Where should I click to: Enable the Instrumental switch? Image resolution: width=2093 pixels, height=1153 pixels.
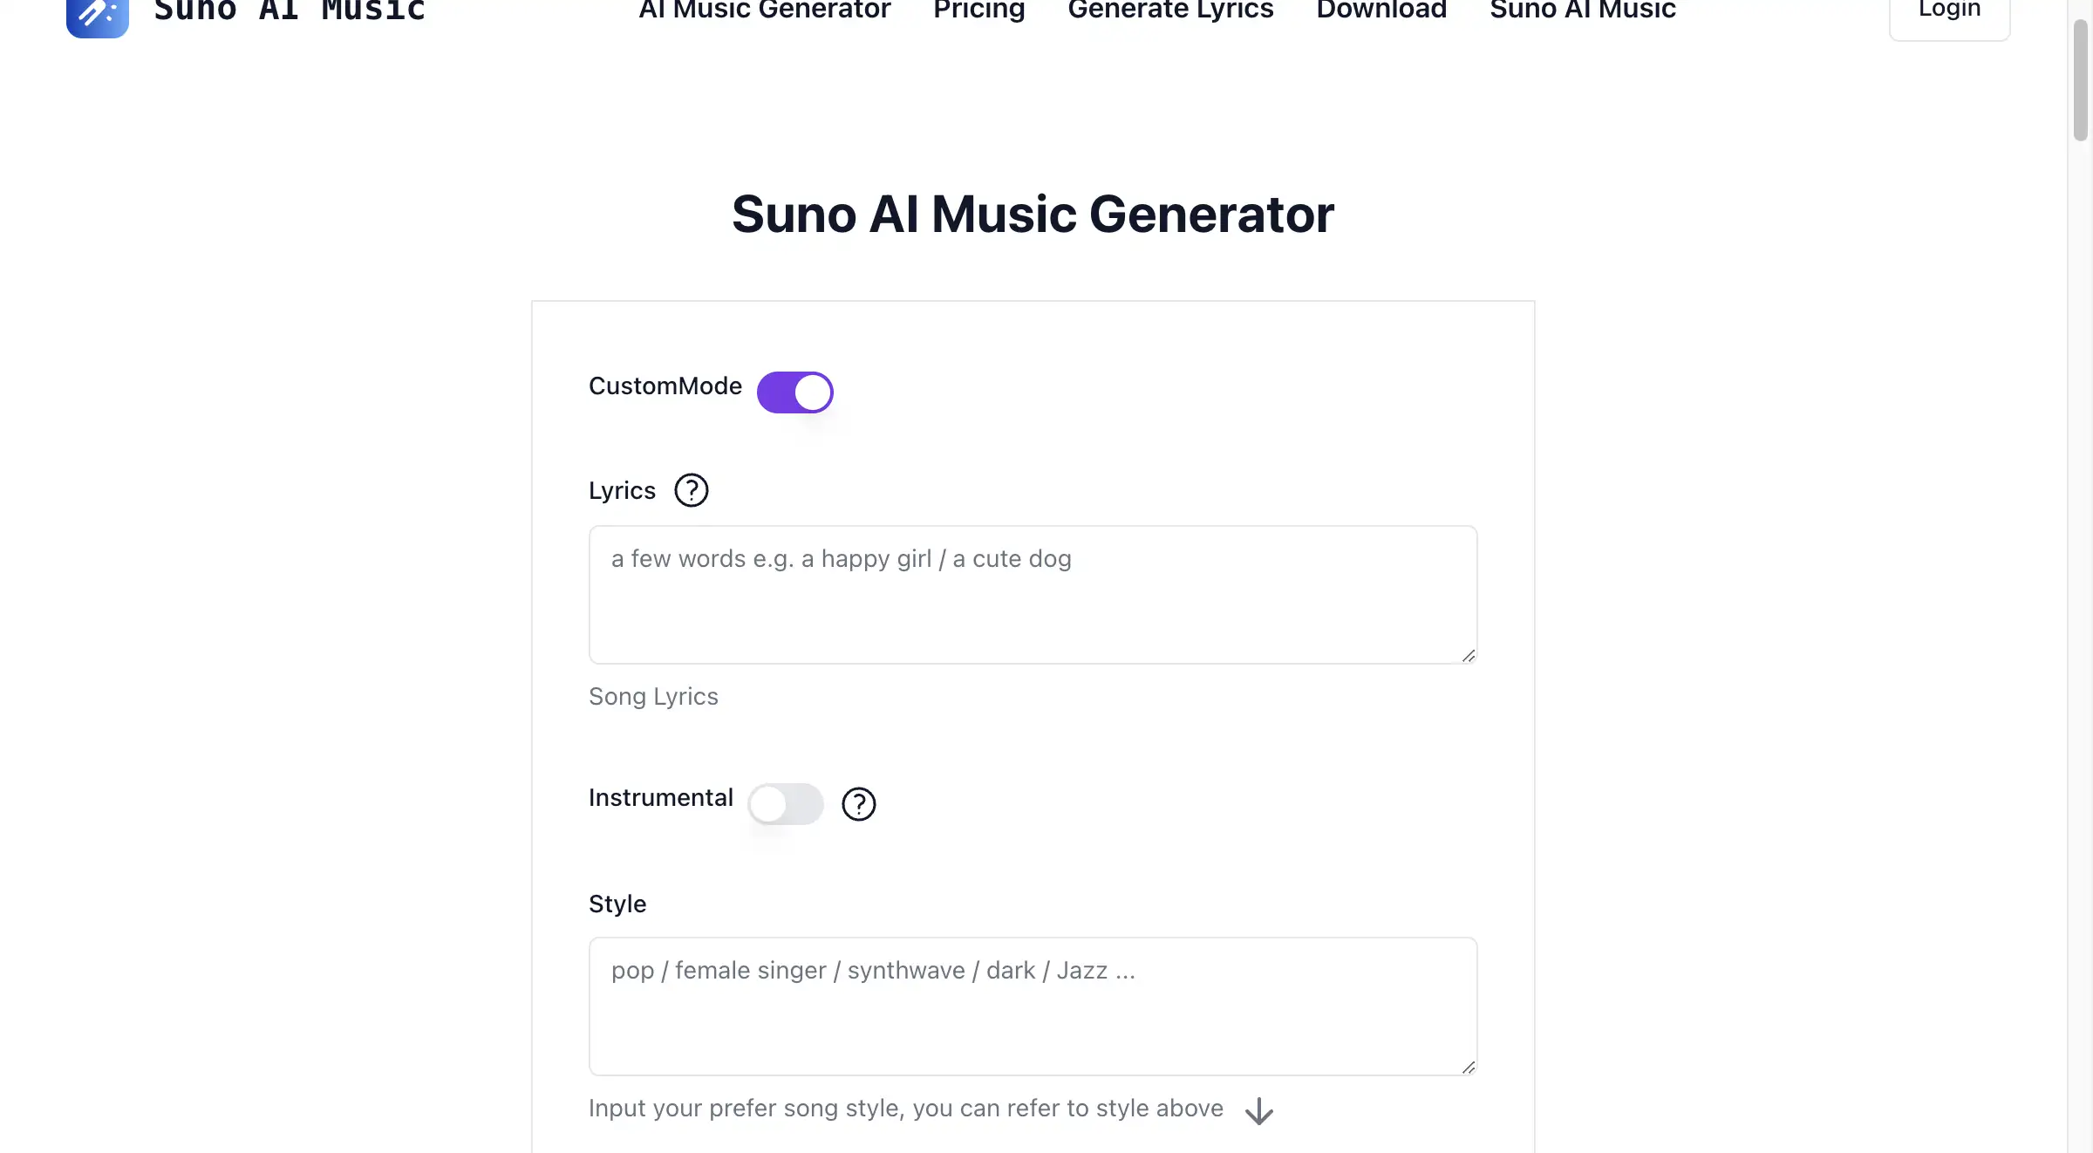[x=785, y=803]
